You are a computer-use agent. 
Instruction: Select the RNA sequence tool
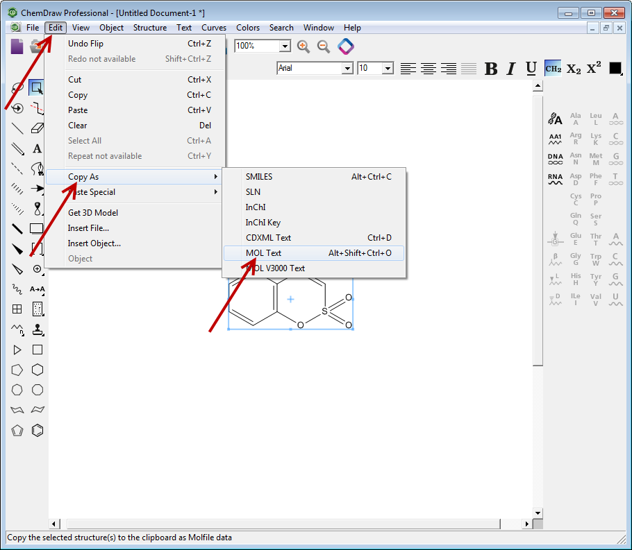point(555,179)
